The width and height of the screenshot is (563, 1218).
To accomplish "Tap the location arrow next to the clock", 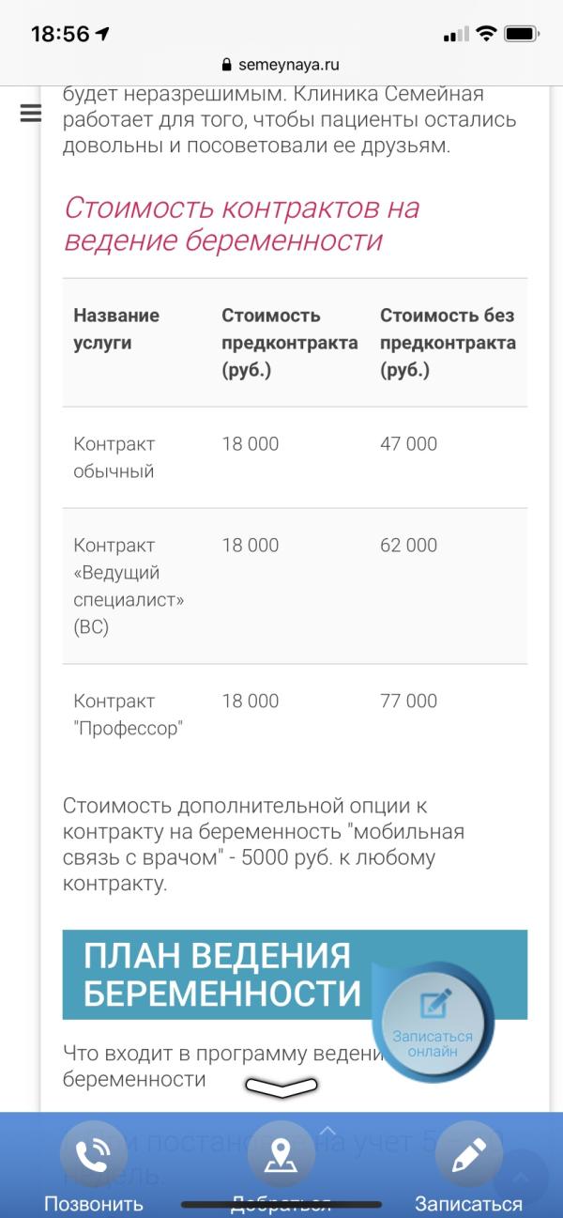I will (x=102, y=34).
